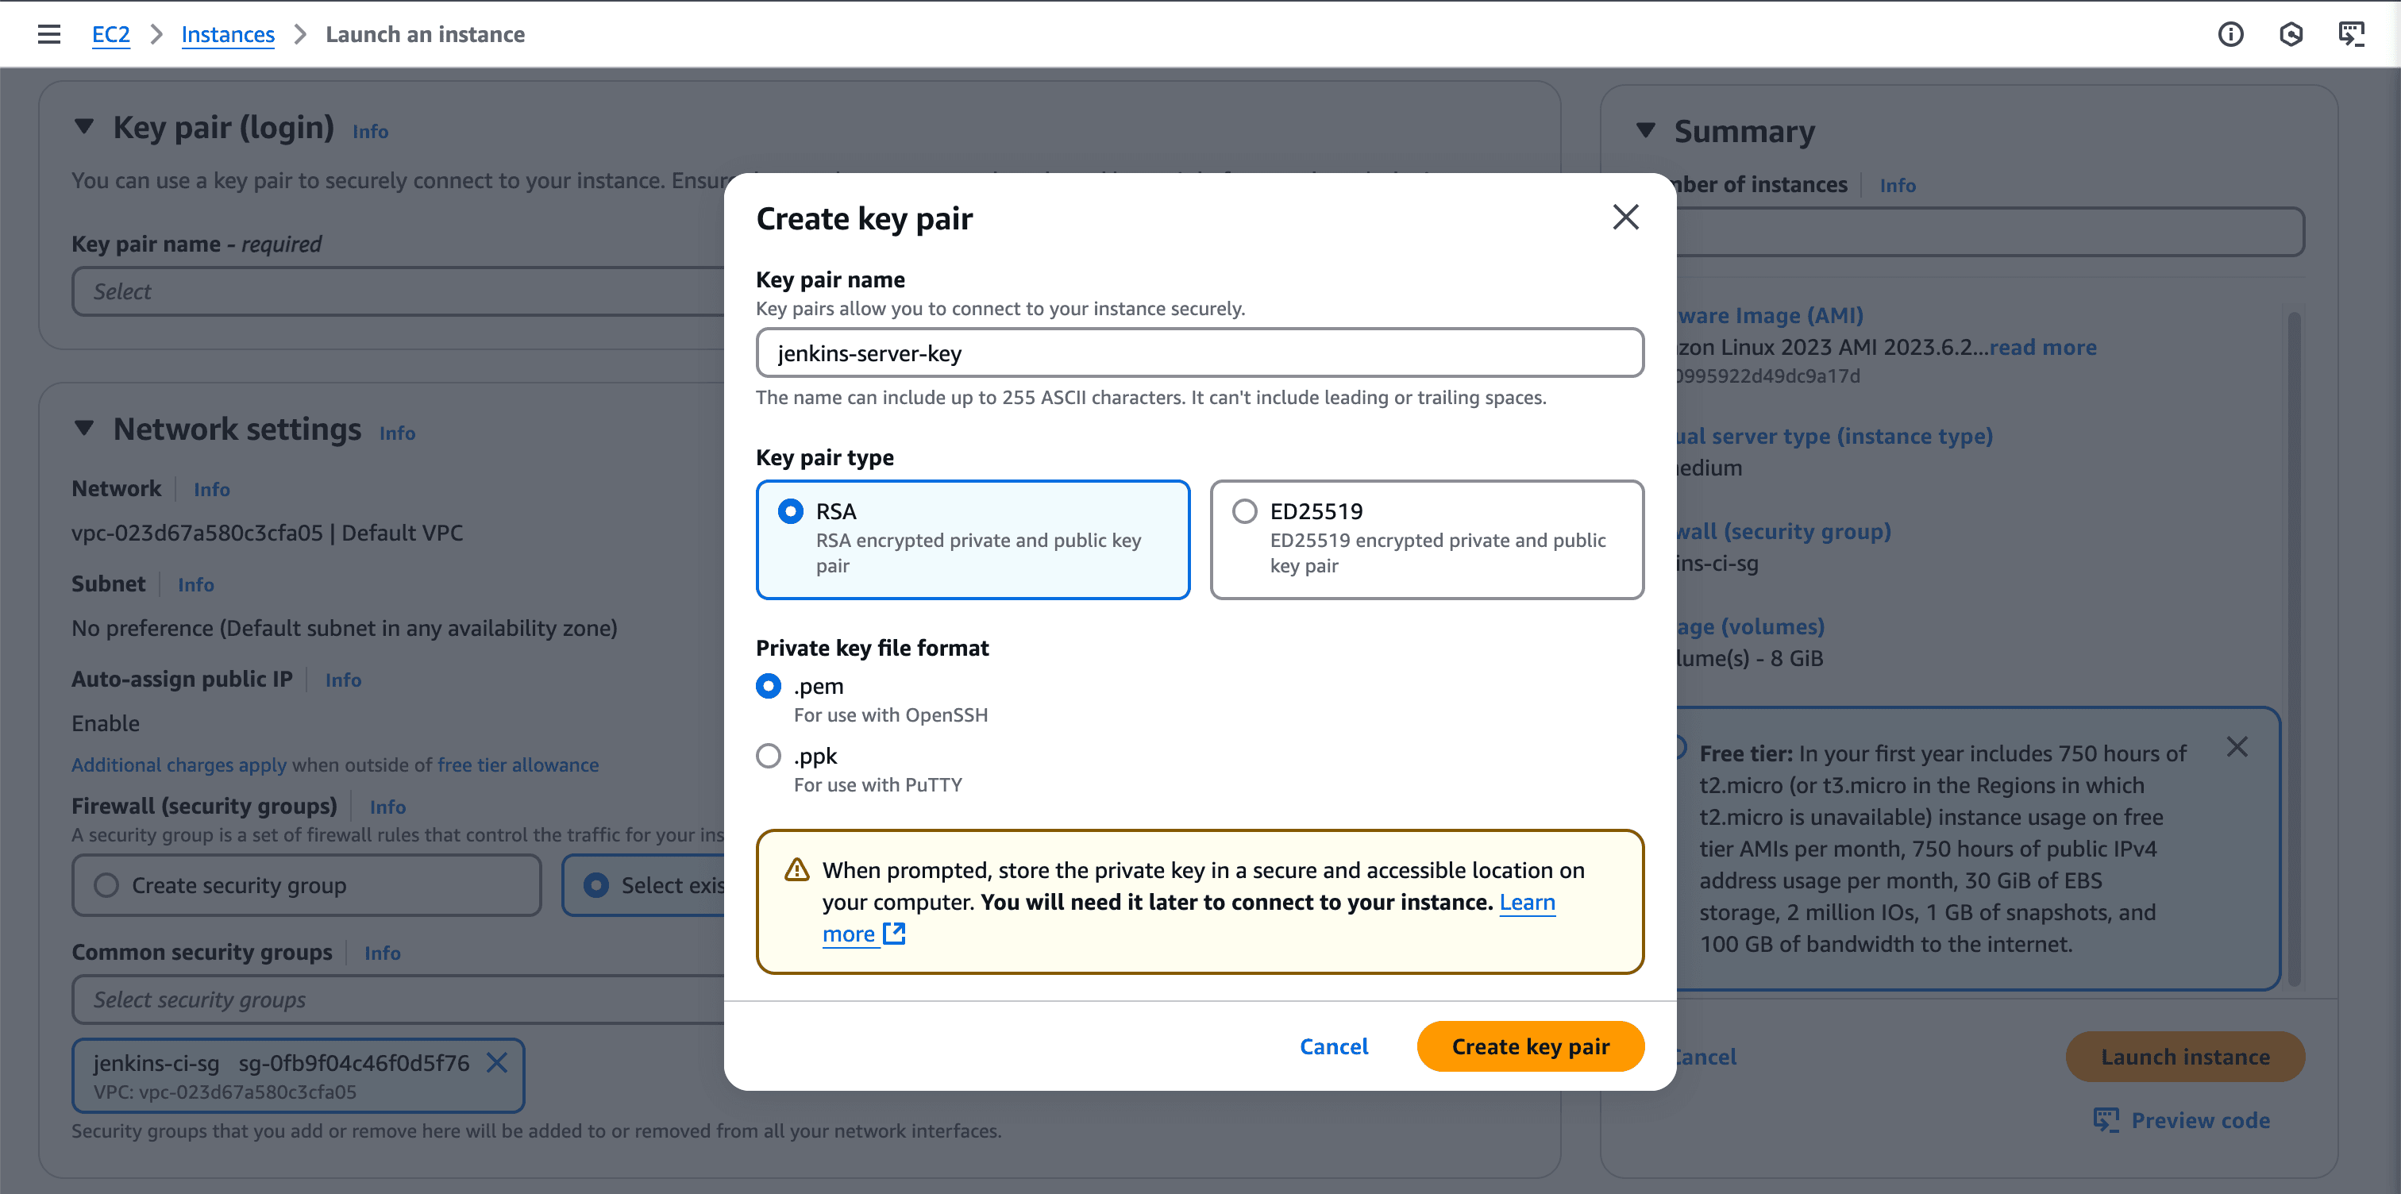This screenshot has width=2401, height=1194.
Task: Go to the EC2 breadcrumb
Action: pos(111,34)
